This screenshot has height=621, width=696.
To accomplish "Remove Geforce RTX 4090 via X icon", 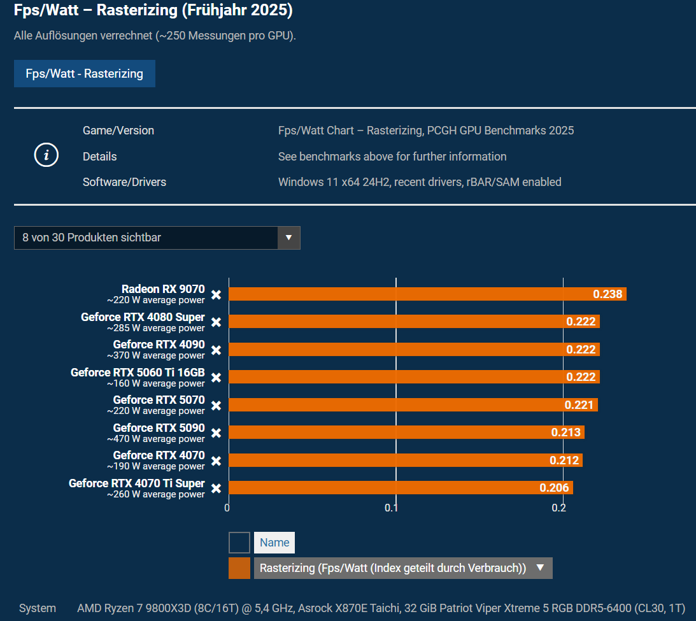I will pos(216,350).
